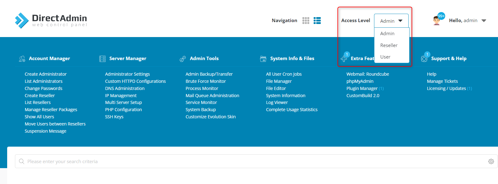Open All User Cron Jobs
The width and height of the screenshot is (498, 184).
[284, 74]
